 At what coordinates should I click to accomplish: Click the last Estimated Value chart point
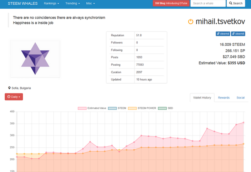click(x=244, y=122)
